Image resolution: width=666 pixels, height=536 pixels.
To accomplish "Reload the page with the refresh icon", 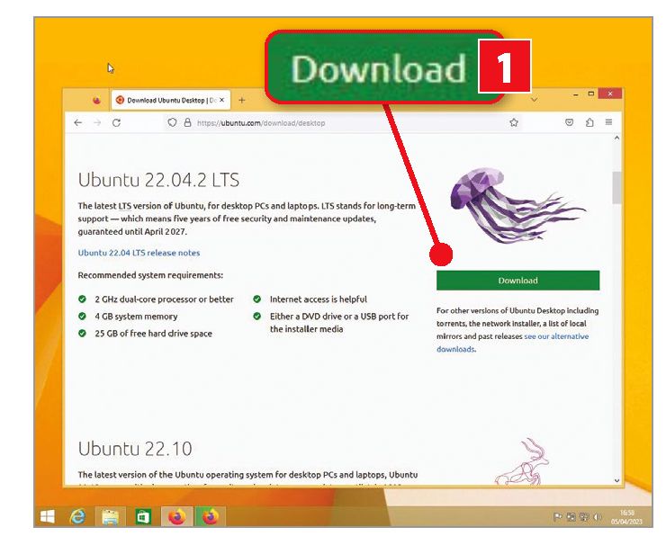I will coord(116,123).
